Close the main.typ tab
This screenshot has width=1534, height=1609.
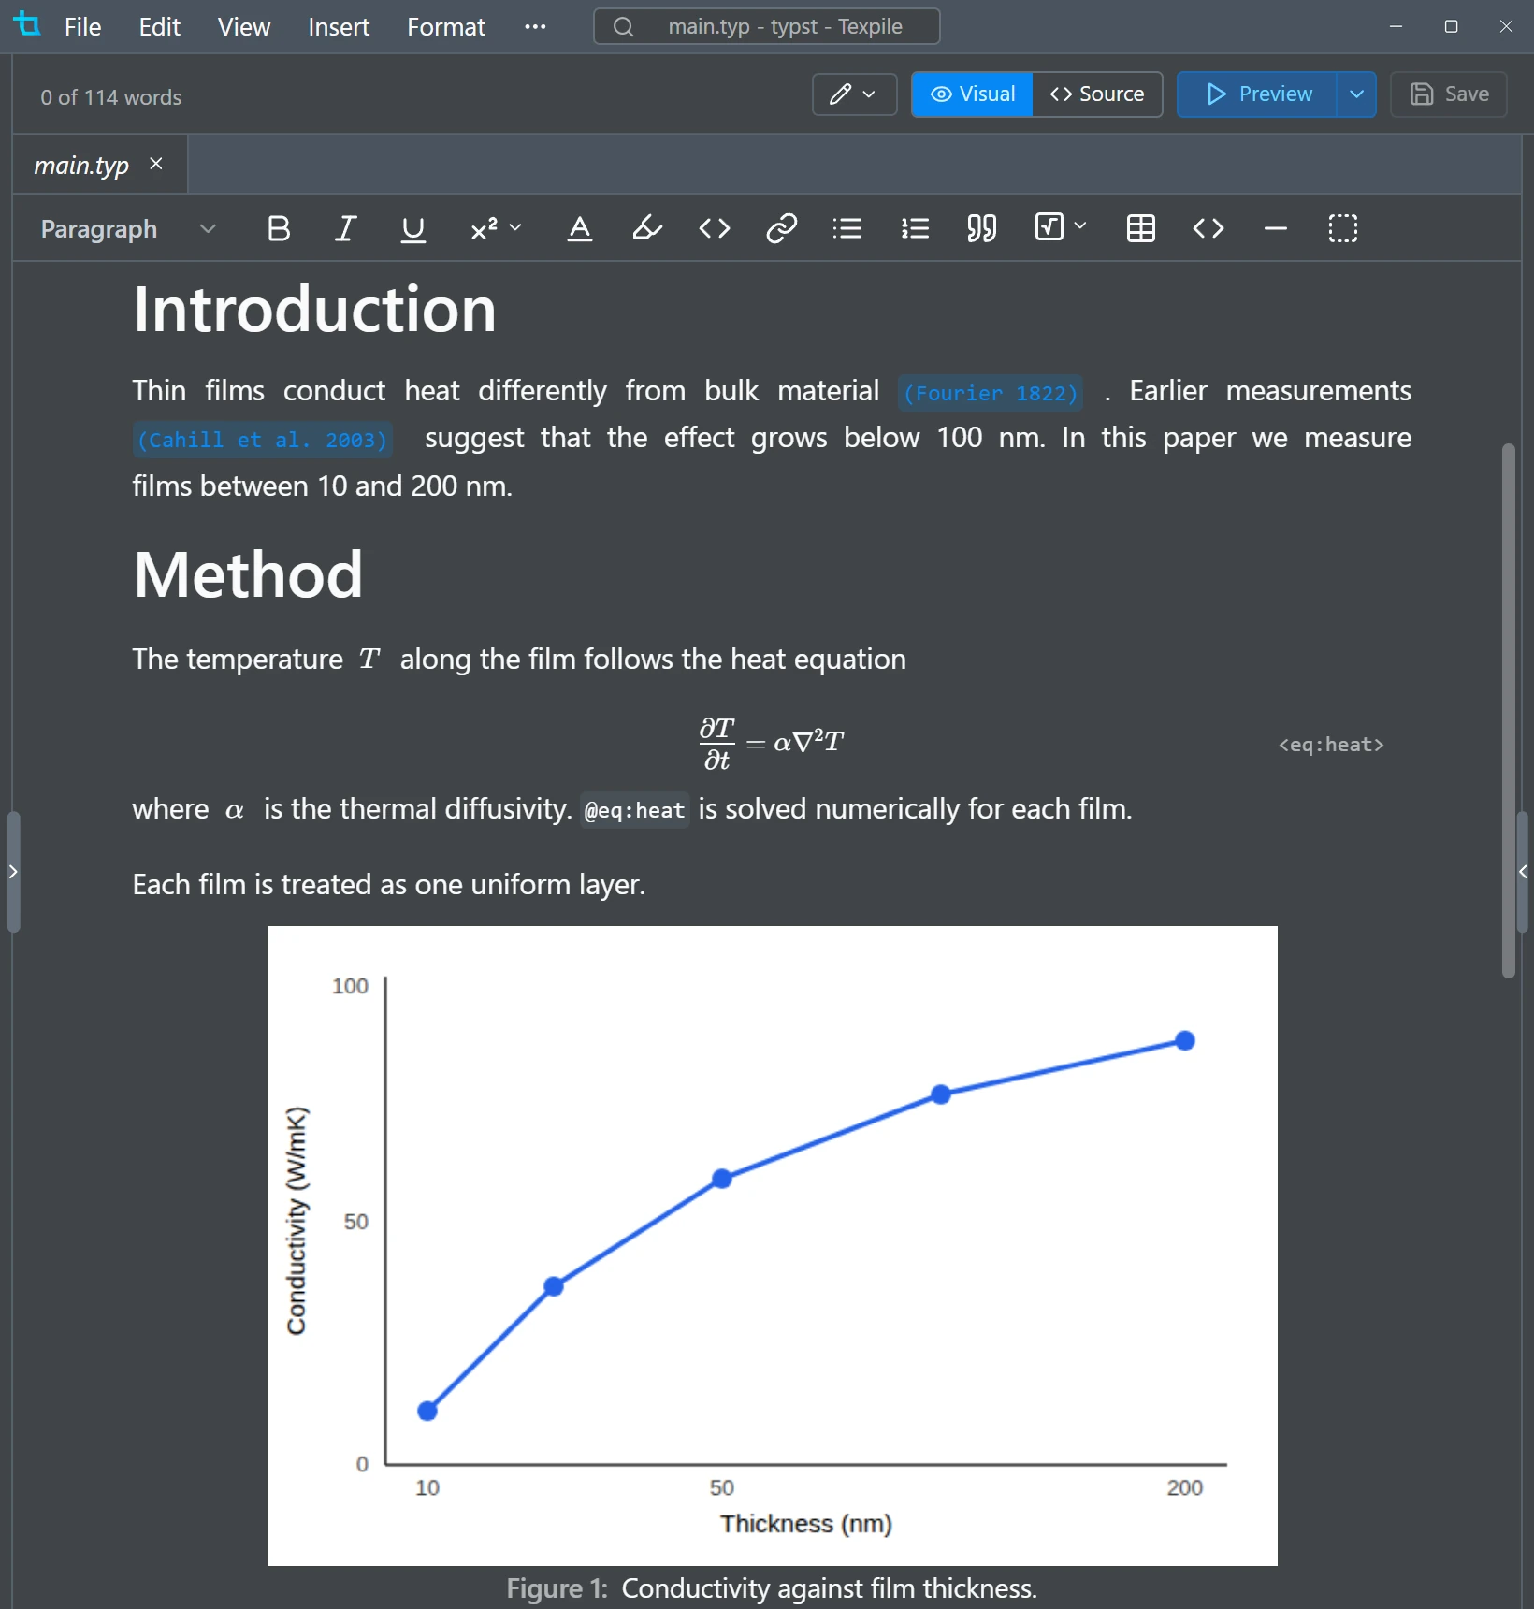point(156,164)
